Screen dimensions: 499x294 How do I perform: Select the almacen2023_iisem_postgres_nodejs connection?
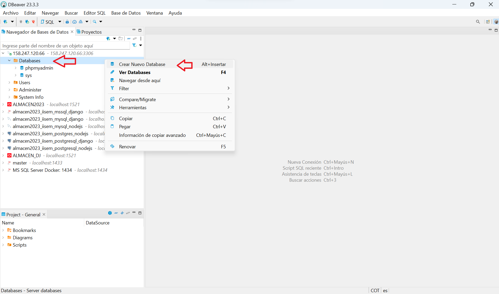[50, 134]
